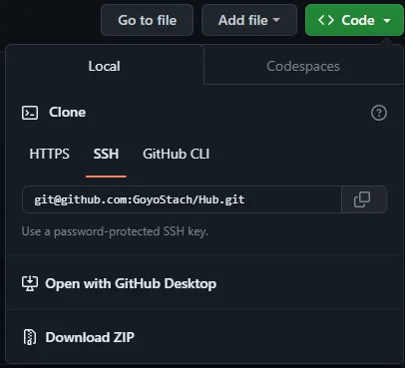This screenshot has height=368, width=405.
Task: Click the Go to file button
Action: click(147, 20)
